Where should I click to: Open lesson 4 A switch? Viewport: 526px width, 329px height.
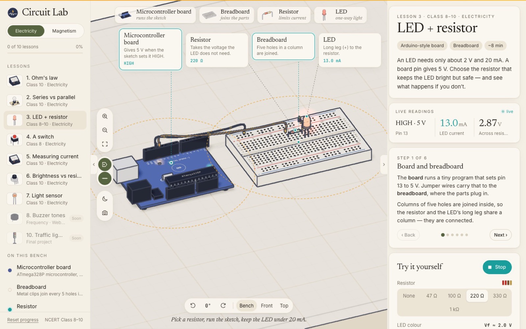tap(45, 140)
